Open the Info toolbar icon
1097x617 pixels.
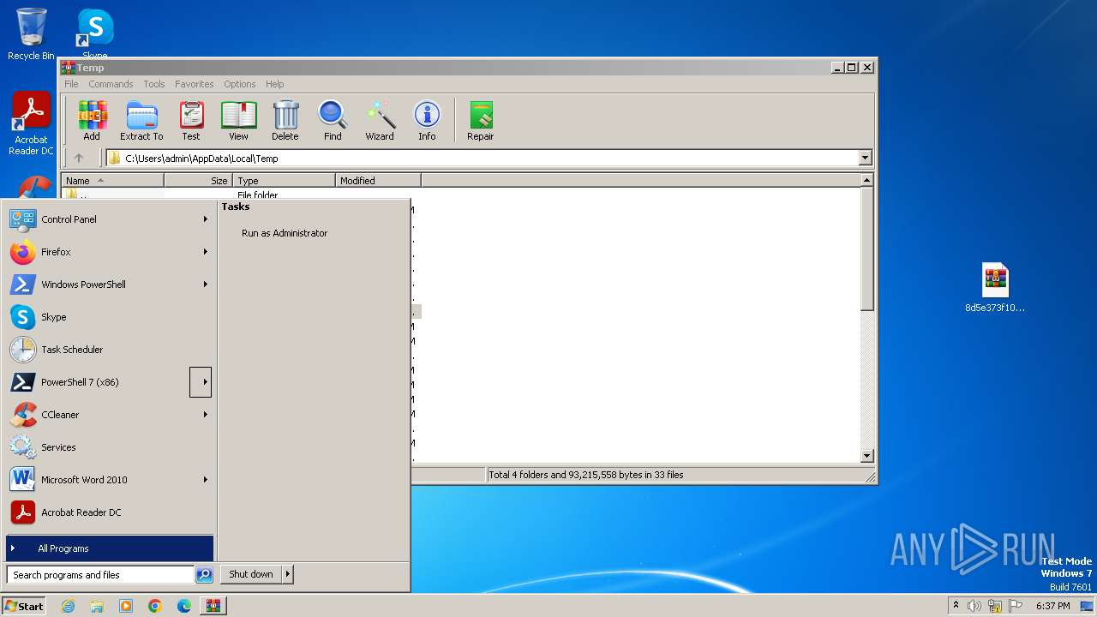click(x=427, y=121)
